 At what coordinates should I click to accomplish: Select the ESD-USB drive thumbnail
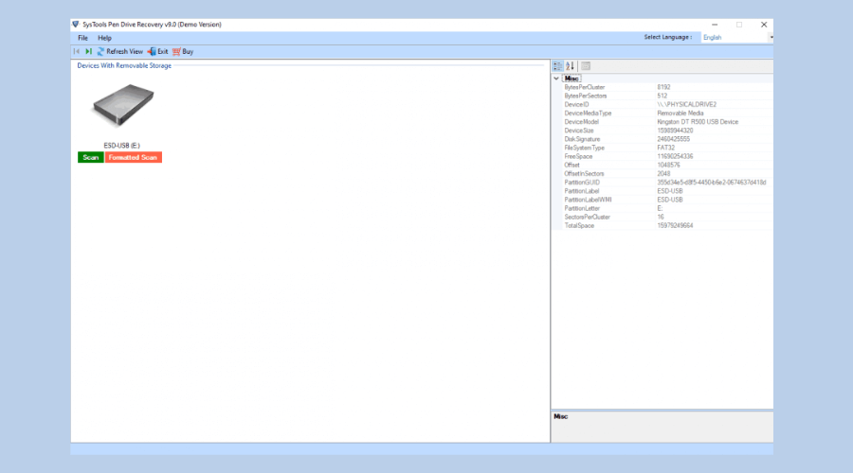click(123, 105)
